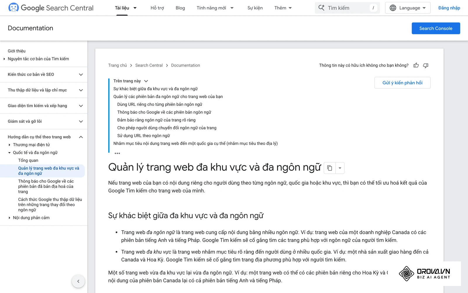Copy the page using the copy icon
The image size is (468, 293).
coord(330,168)
